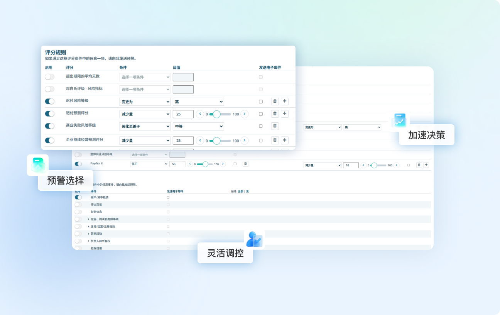Viewport: 500px width, 315px height.
Task: Open the 迟付风险等级 threshold dropdown 高
Action: [x=198, y=102]
